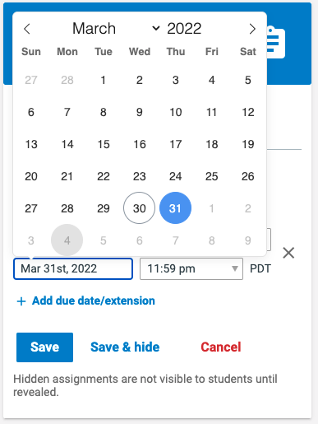Viewport: 318px width, 424px height.
Task: Click Save & hide link
Action: (x=125, y=347)
